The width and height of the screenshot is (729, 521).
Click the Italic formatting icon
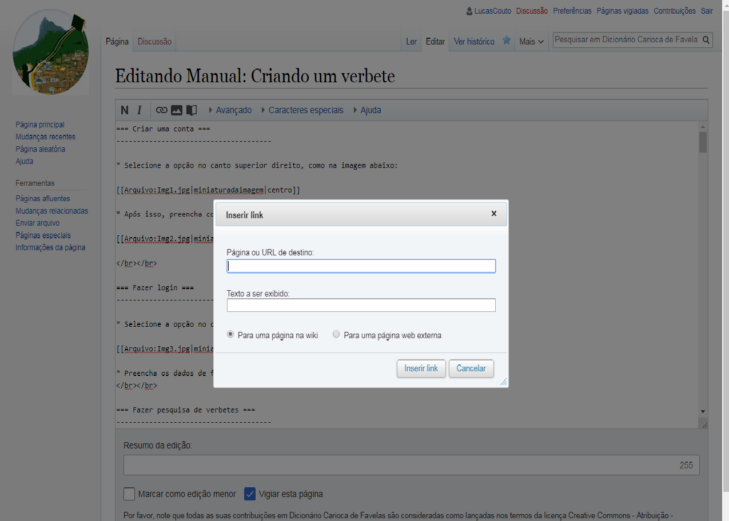[139, 110]
